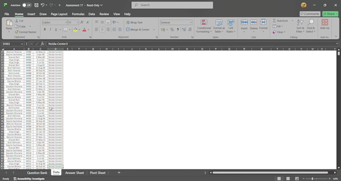Click the Cut scissors icon
This screenshot has height=181, width=341.
[17, 21]
